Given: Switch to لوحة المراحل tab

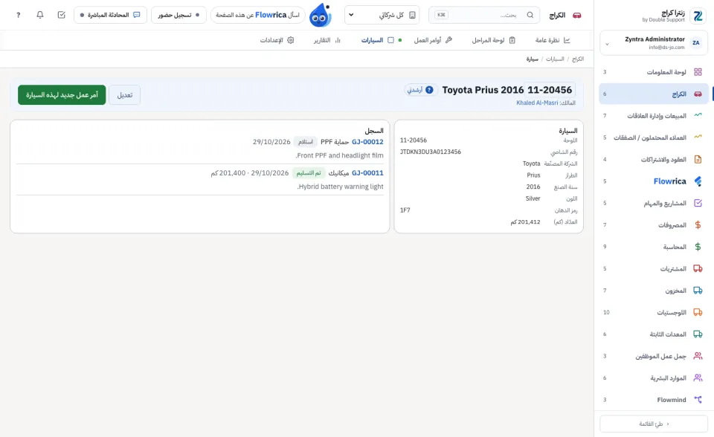Looking at the screenshot, I should (494, 40).
